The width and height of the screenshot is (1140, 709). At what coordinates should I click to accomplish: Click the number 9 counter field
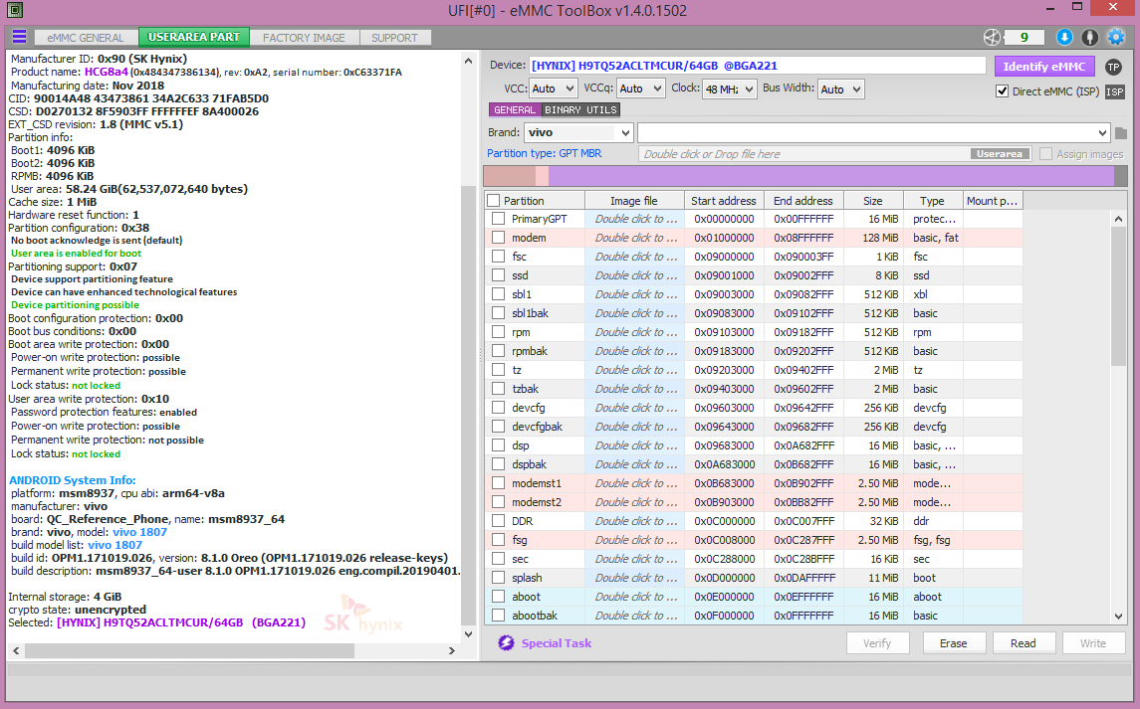pos(1025,37)
